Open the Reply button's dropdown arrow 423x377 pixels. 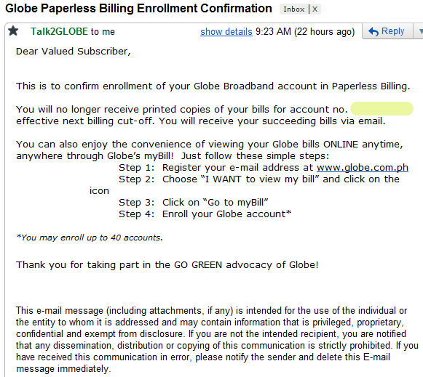(420, 31)
